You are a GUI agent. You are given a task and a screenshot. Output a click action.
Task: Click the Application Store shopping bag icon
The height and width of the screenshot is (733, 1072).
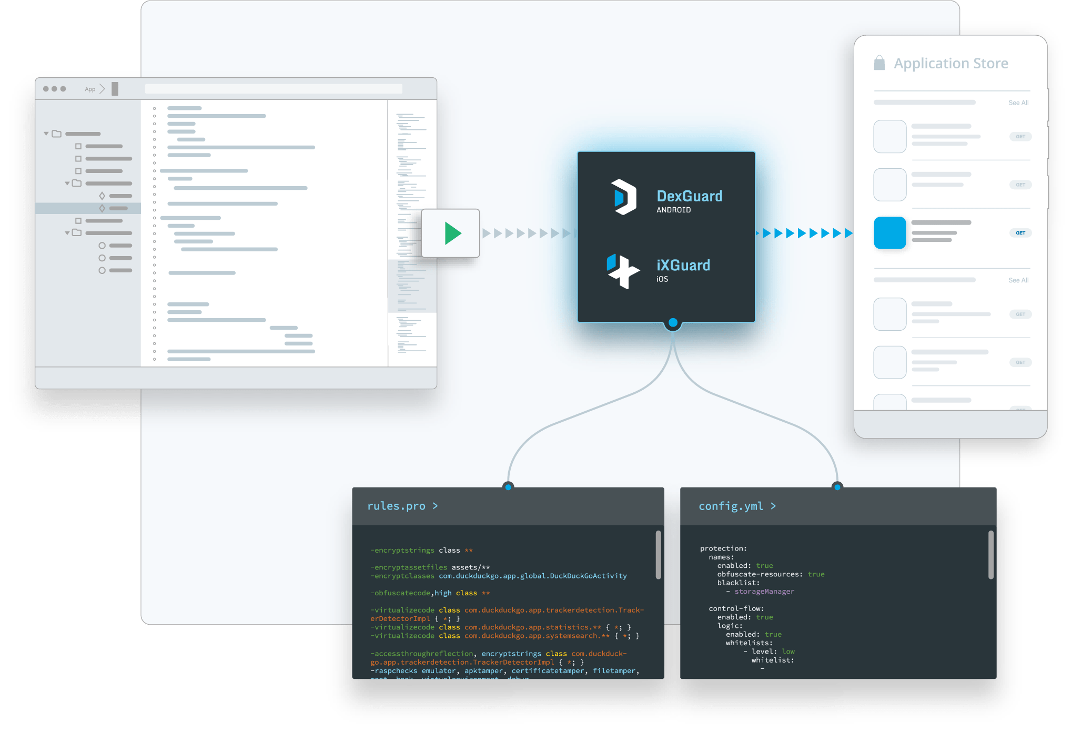879,63
